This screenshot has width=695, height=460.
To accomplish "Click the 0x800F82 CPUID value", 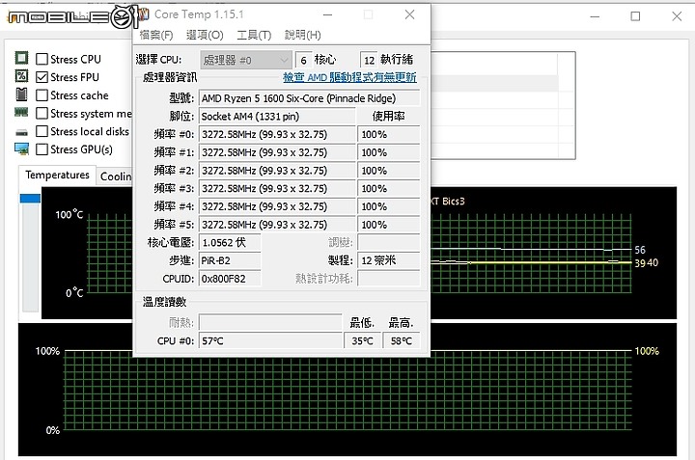I will 230,279.
